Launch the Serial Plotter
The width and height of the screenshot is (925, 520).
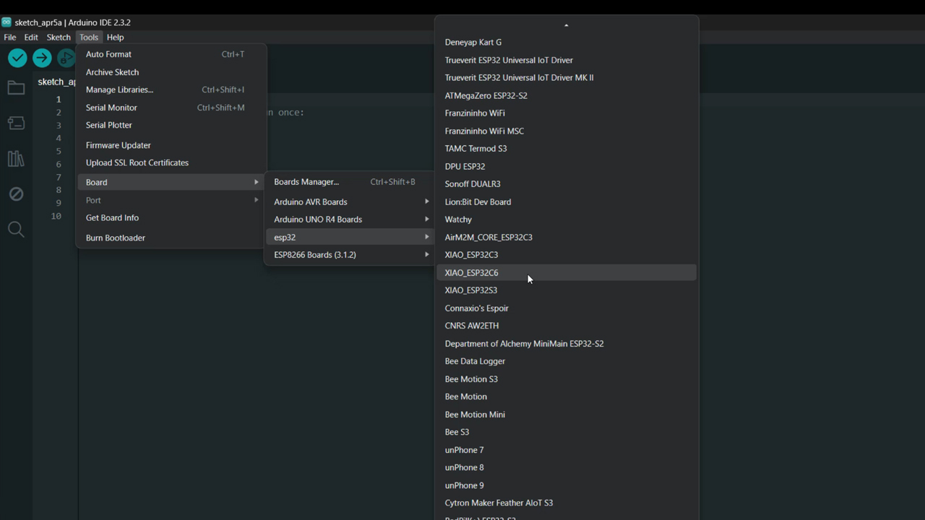tap(171, 125)
